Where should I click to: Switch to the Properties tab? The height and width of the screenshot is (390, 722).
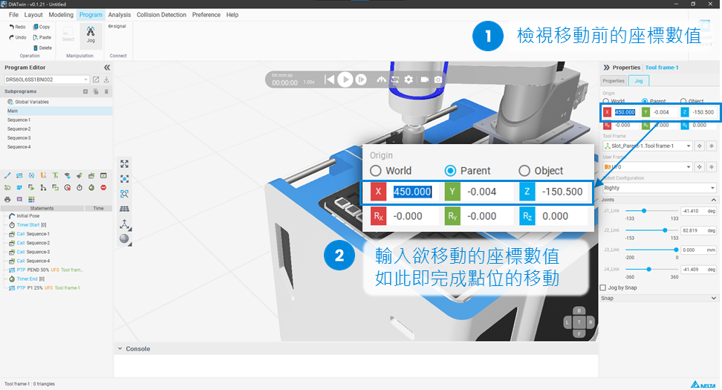click(x=614, y=80)
